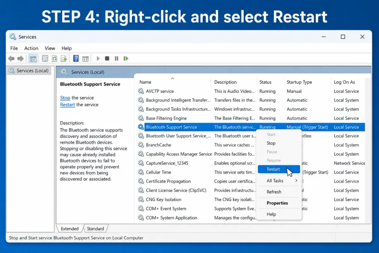Click the Forward arrow toolbar icon
Viewport: 379px width, 253px height.
[21, 58]
